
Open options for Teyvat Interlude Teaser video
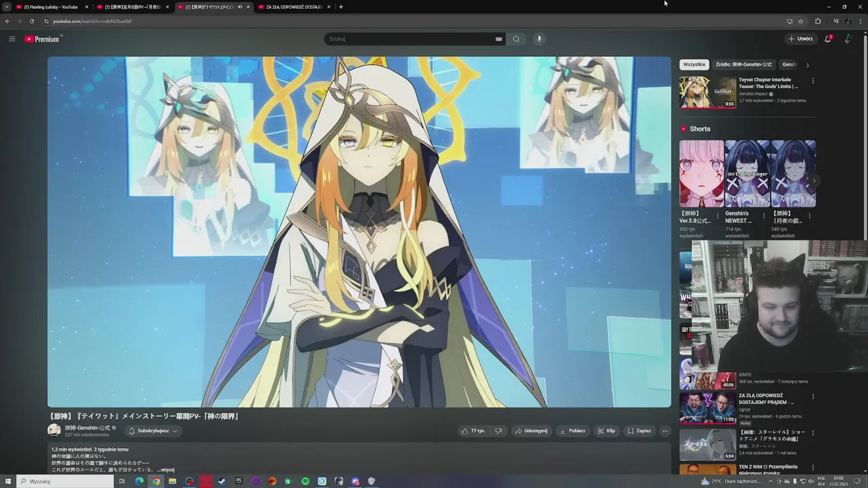click(x=812, y=80)
